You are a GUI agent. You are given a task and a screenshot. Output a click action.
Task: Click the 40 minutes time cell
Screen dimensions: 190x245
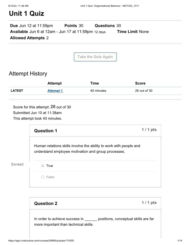98,91
